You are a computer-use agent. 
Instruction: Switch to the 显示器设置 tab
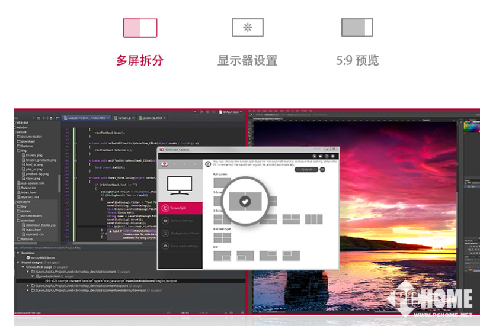tap(247, 42)
